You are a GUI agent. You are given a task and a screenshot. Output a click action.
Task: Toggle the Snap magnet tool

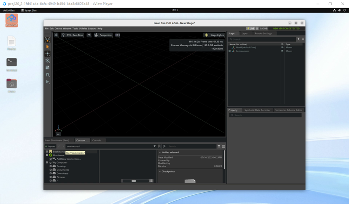pyautogui.click(x=48, y=74)
